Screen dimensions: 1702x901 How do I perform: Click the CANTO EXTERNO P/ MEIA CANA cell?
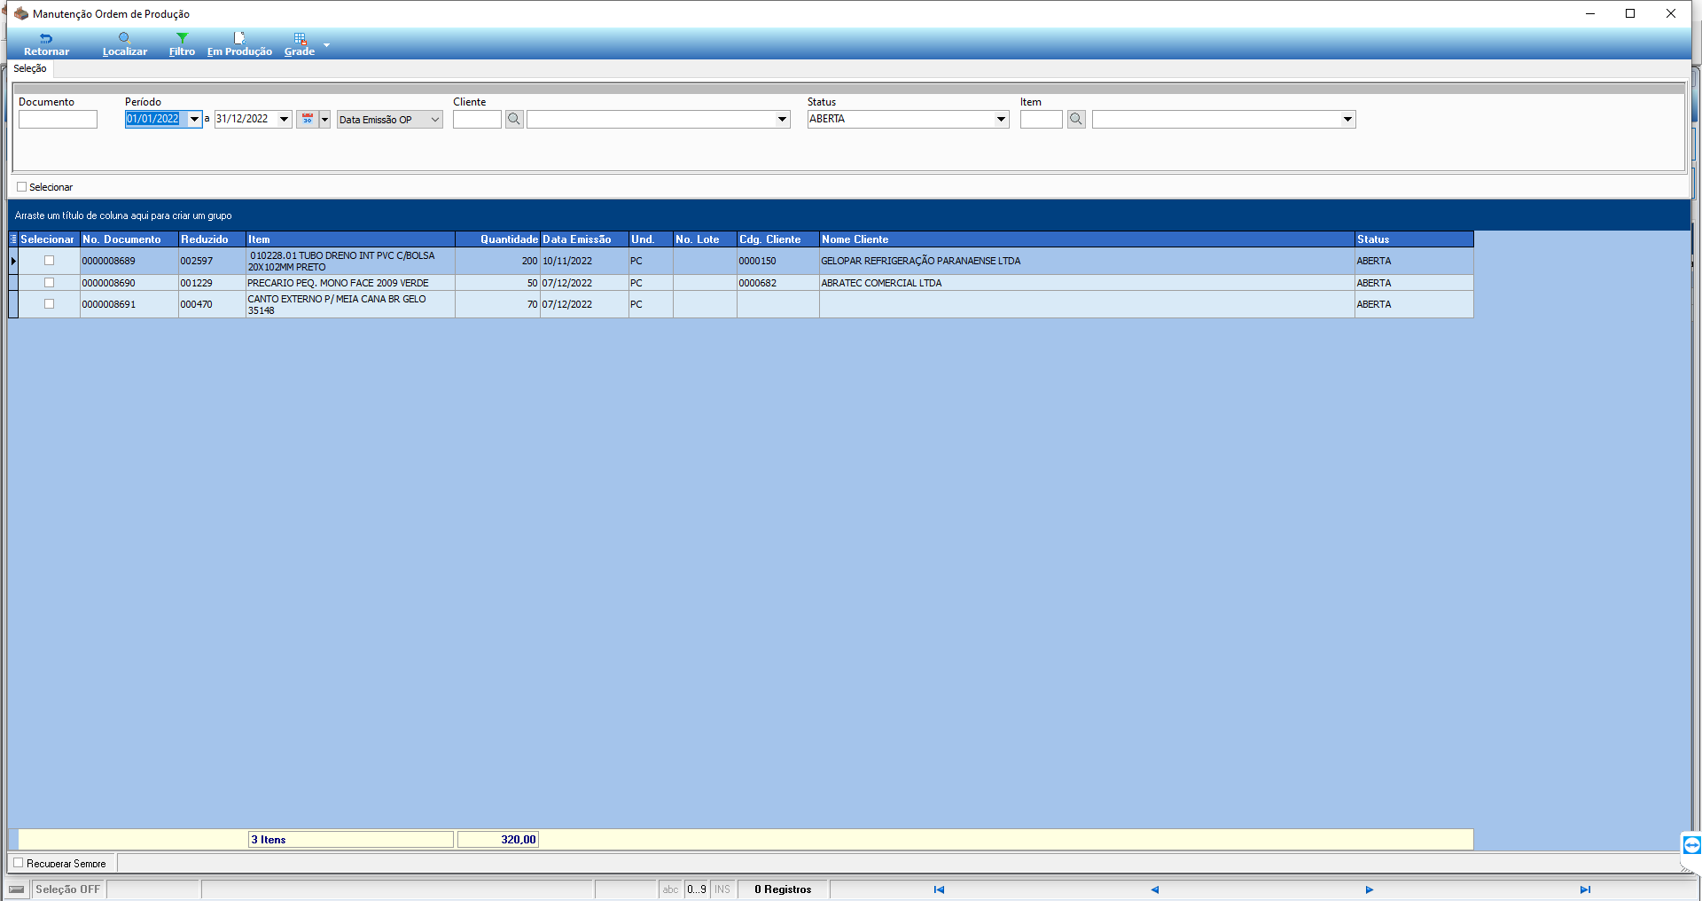pyautogui.click(x=350, y=304)
